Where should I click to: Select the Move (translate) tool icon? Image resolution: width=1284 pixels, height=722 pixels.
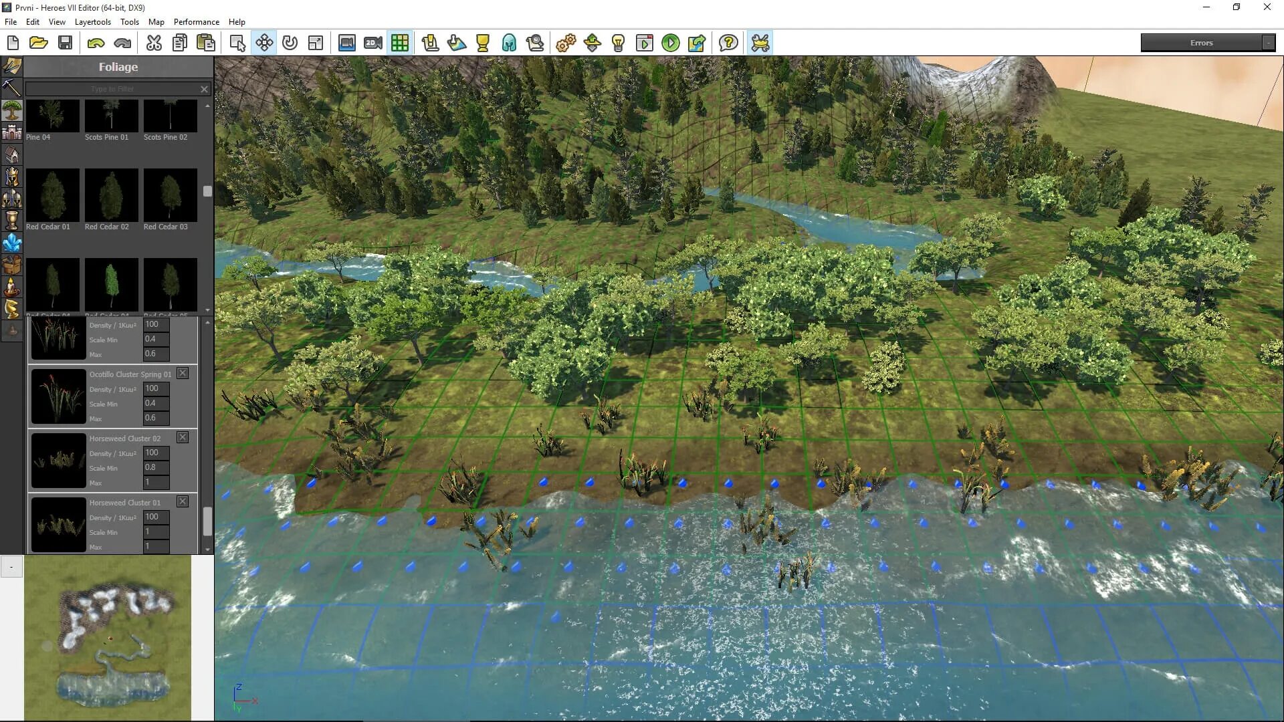[264, 43]
